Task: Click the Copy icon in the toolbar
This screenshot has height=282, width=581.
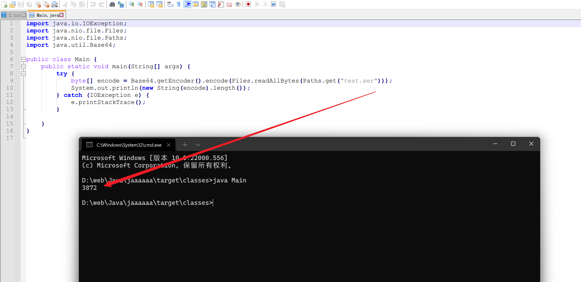Action: point(74,4)
